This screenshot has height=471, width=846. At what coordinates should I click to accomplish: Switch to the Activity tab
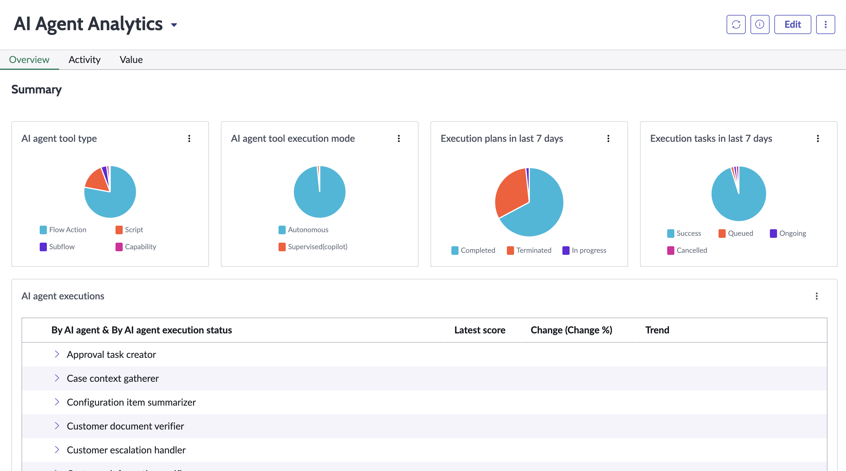84,59
